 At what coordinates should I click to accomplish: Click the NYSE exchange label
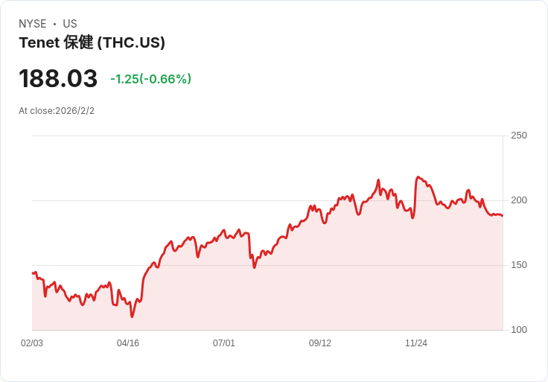pyautogui.click(x=33, y=24)
